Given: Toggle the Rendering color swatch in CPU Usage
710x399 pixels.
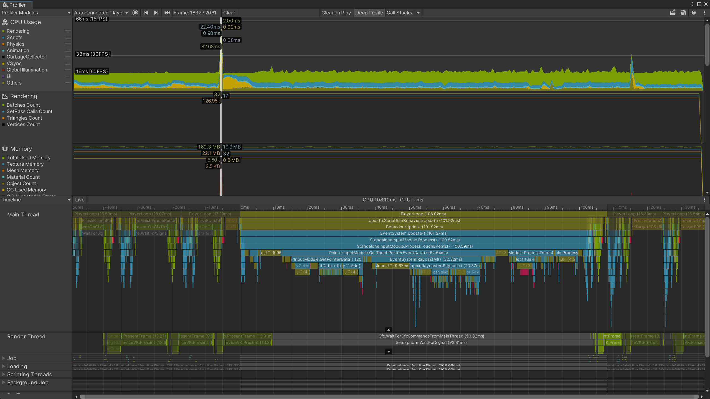Looking at the screenshot, I should pyautogui.click(x=4, y=31).
